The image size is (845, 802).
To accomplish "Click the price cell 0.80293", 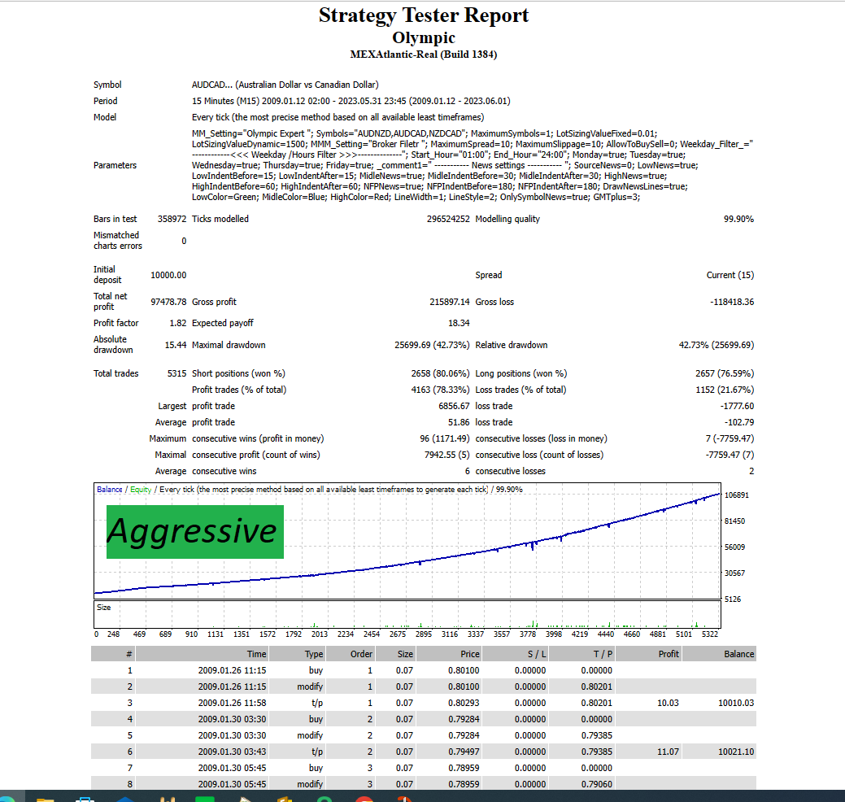I will point(464,703).
